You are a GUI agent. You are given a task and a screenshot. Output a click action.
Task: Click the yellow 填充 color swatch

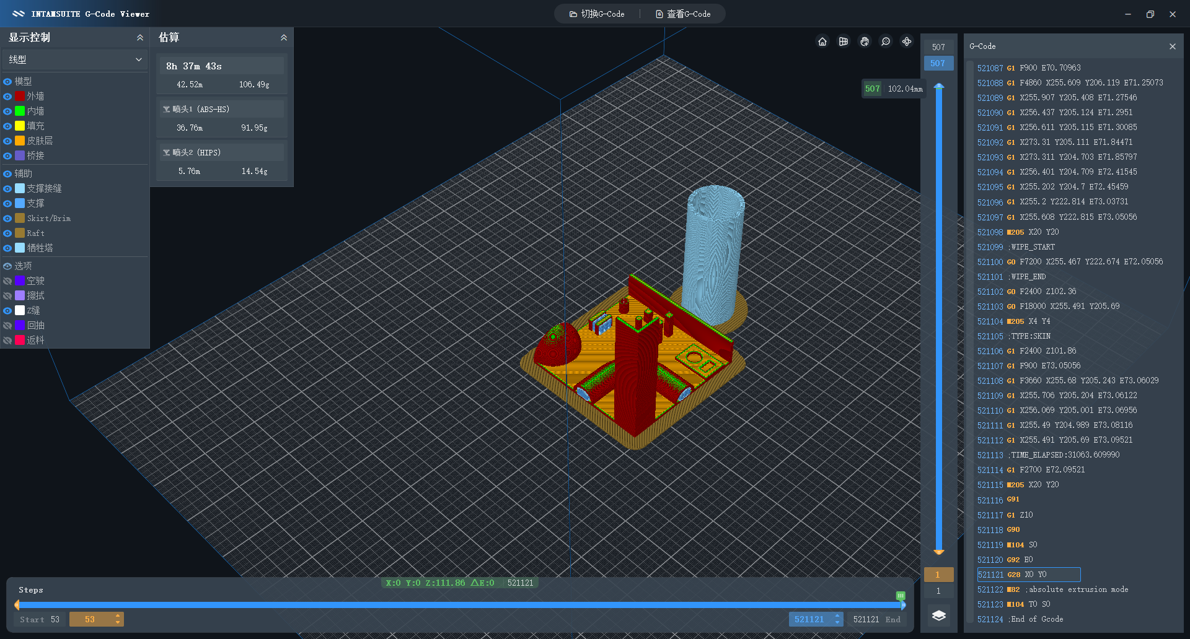pos(20,126)
